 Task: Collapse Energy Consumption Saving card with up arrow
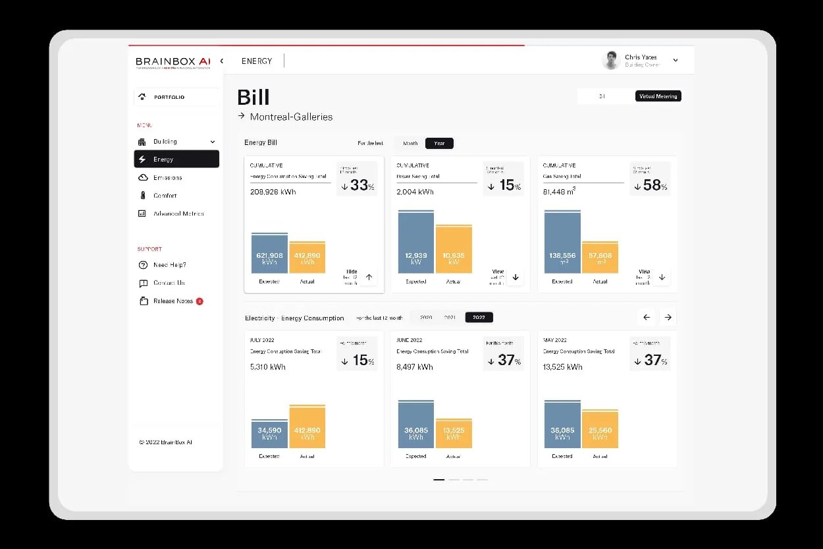tap(369, 277)
